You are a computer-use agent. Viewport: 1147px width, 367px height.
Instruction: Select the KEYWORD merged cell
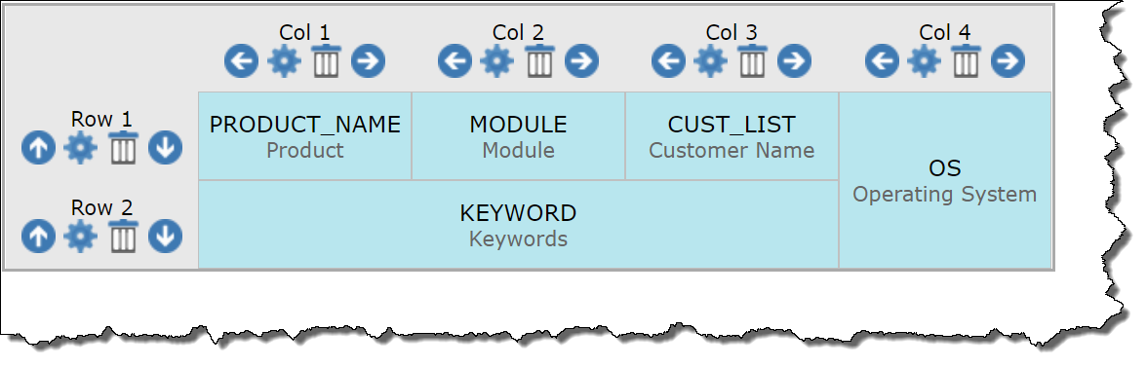[x=519, y=224]
